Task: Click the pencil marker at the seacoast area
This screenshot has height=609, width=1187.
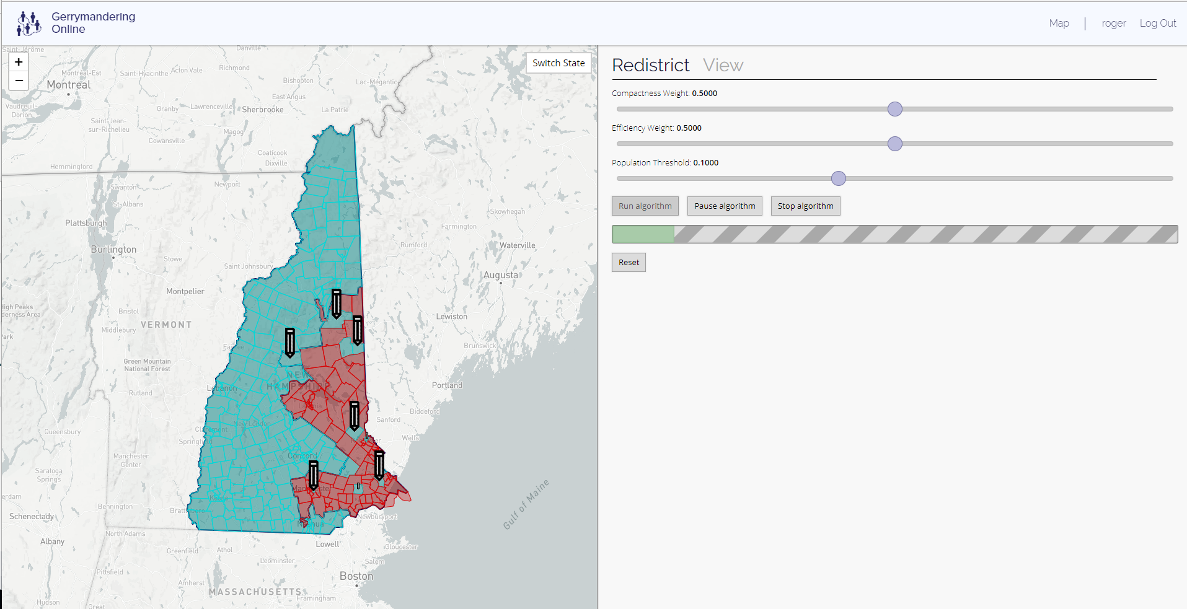Action: coord(379,465)
